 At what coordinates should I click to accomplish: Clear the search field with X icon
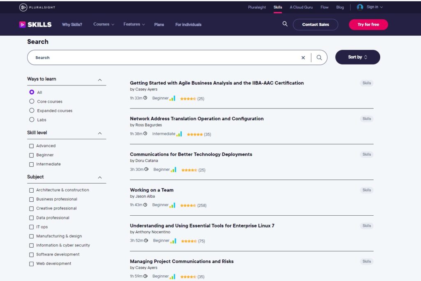click(x=303, y=58)
